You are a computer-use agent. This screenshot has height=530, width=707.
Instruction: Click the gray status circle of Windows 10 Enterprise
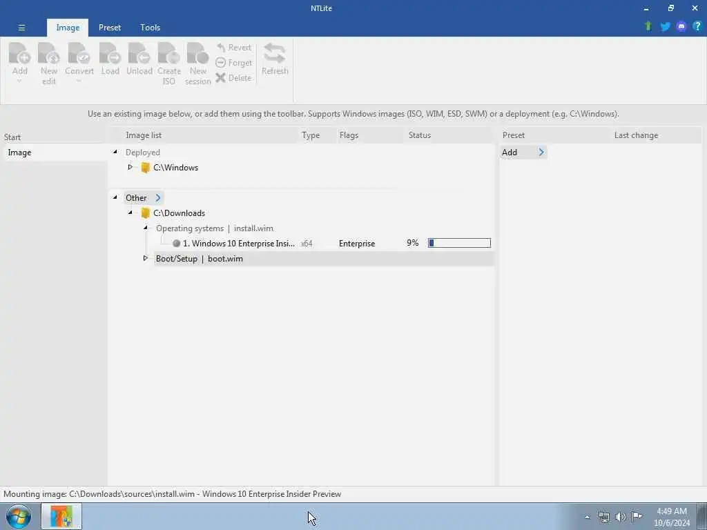coord(176,244)
